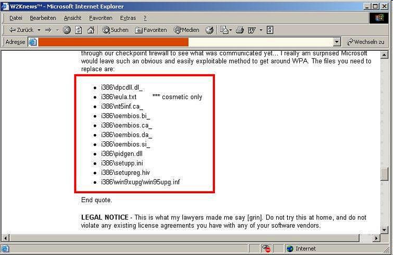
Task: Open the edit button dropdown arrow
Action: click(261, 30)
